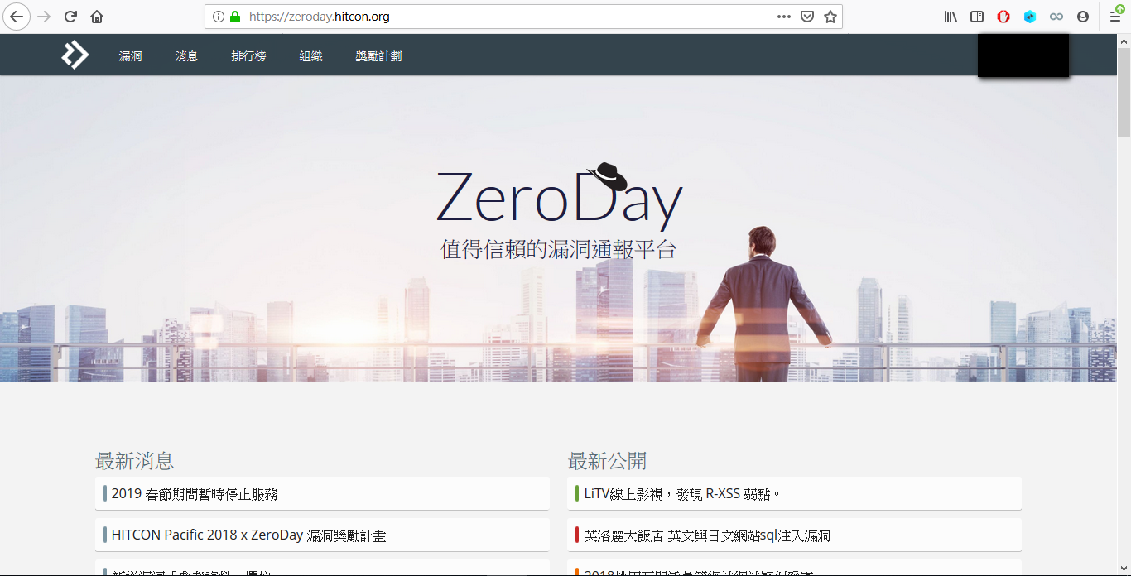
Task: Click the 值得信賴的漏洞通報平台 tagline
Action: [x=559, y=250]
